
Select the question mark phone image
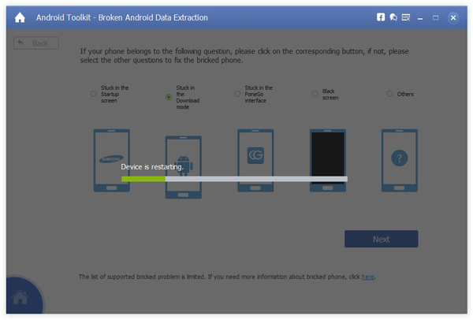point(400,161)
